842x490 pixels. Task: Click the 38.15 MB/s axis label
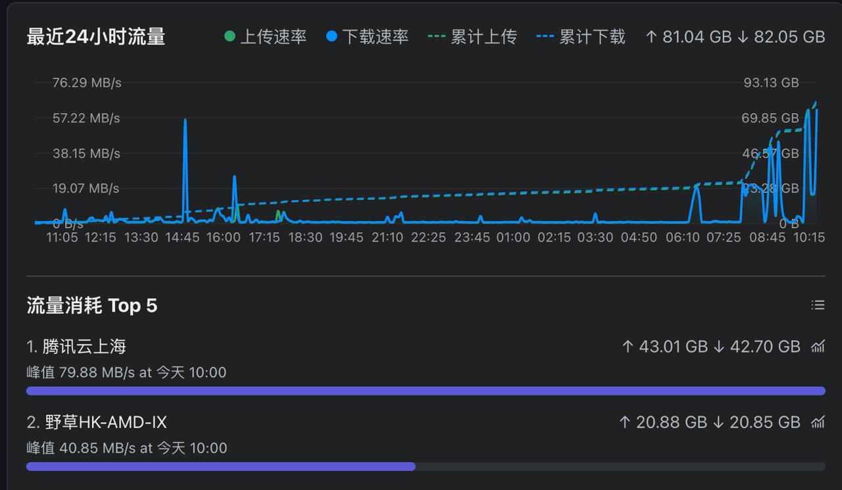click(x=86, y=153)
